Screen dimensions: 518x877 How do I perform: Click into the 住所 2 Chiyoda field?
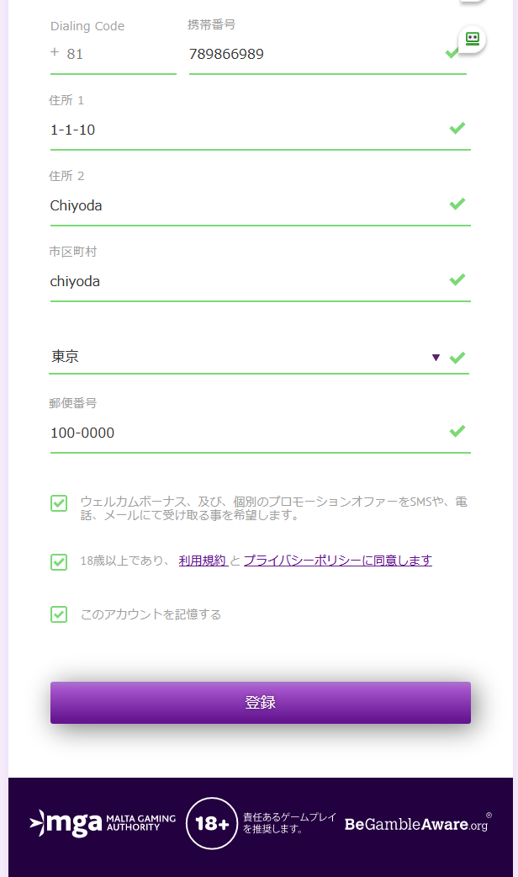[261, 206]
